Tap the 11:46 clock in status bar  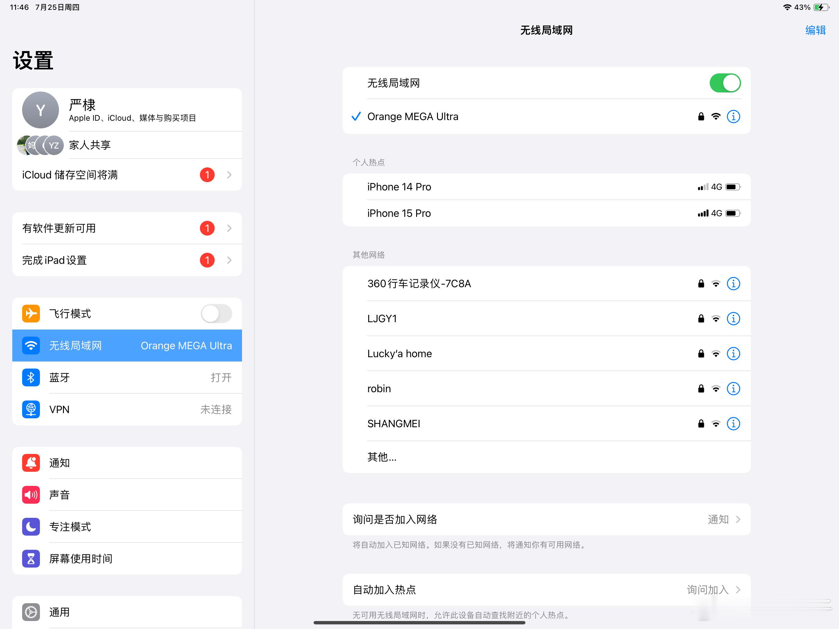(x=19, y=7)
